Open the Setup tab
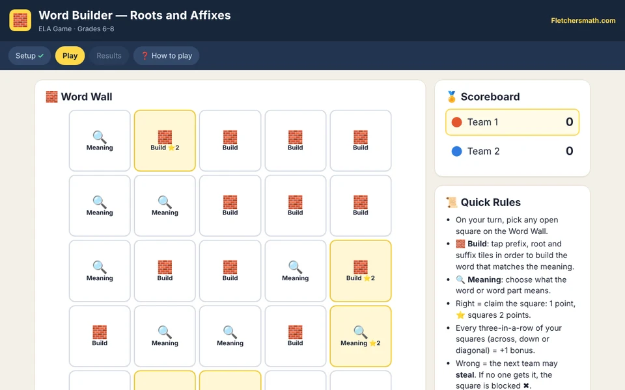 coord(29,56)
